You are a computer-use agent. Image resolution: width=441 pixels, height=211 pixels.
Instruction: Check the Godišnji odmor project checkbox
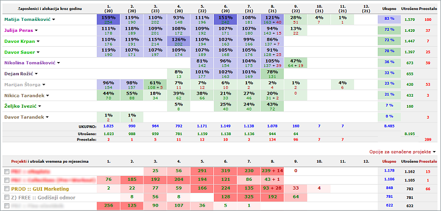pyautogui.click(x=7, y=197)
